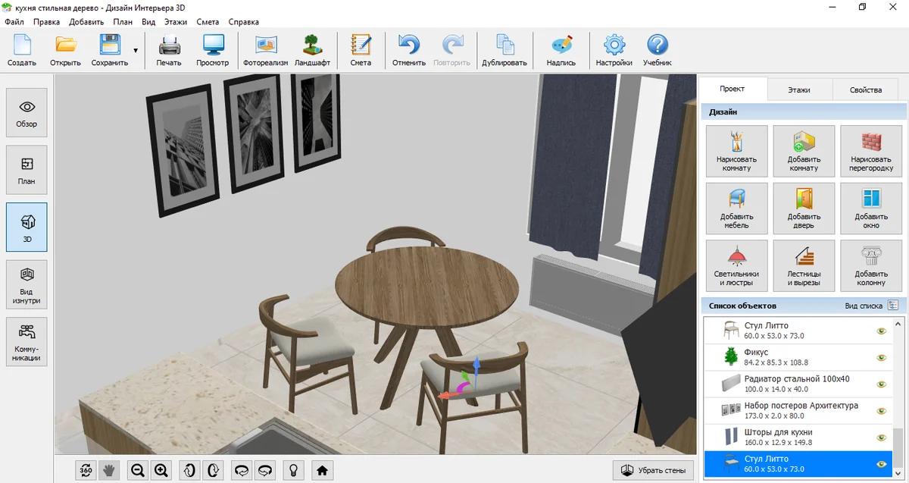The width and height of the screenshot is (909, 483).
Task: Hide the Фикус object via eye icon
Action: point(881,358)
